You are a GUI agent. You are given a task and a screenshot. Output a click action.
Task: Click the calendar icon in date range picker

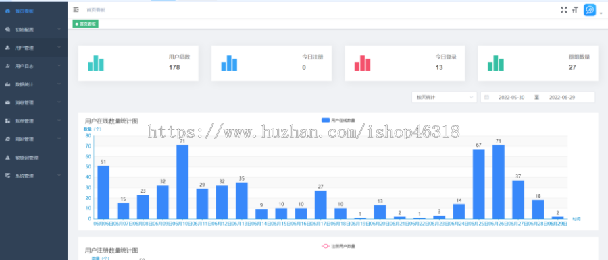point(486,97)
